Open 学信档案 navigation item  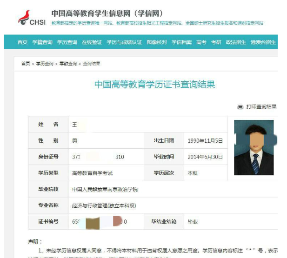[x=181, y=42]
